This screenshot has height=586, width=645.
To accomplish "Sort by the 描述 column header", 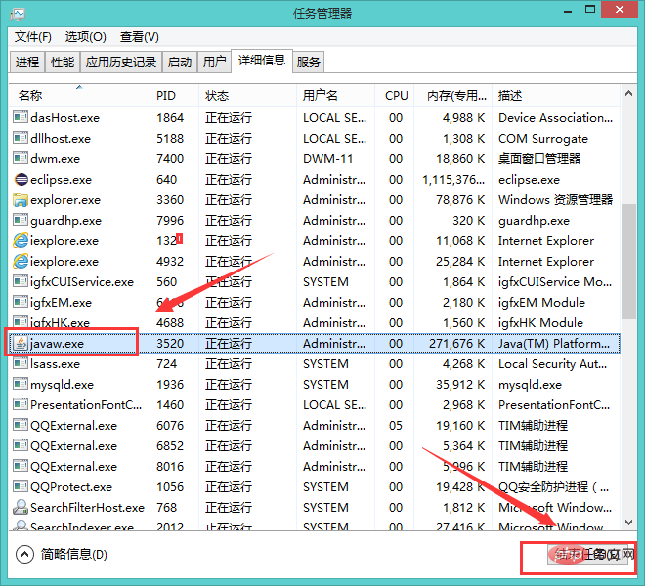I will (x=556, y=96).
